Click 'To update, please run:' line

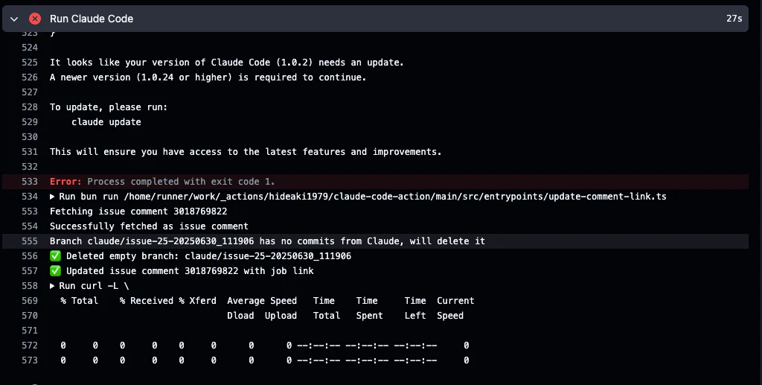(109, 107)
